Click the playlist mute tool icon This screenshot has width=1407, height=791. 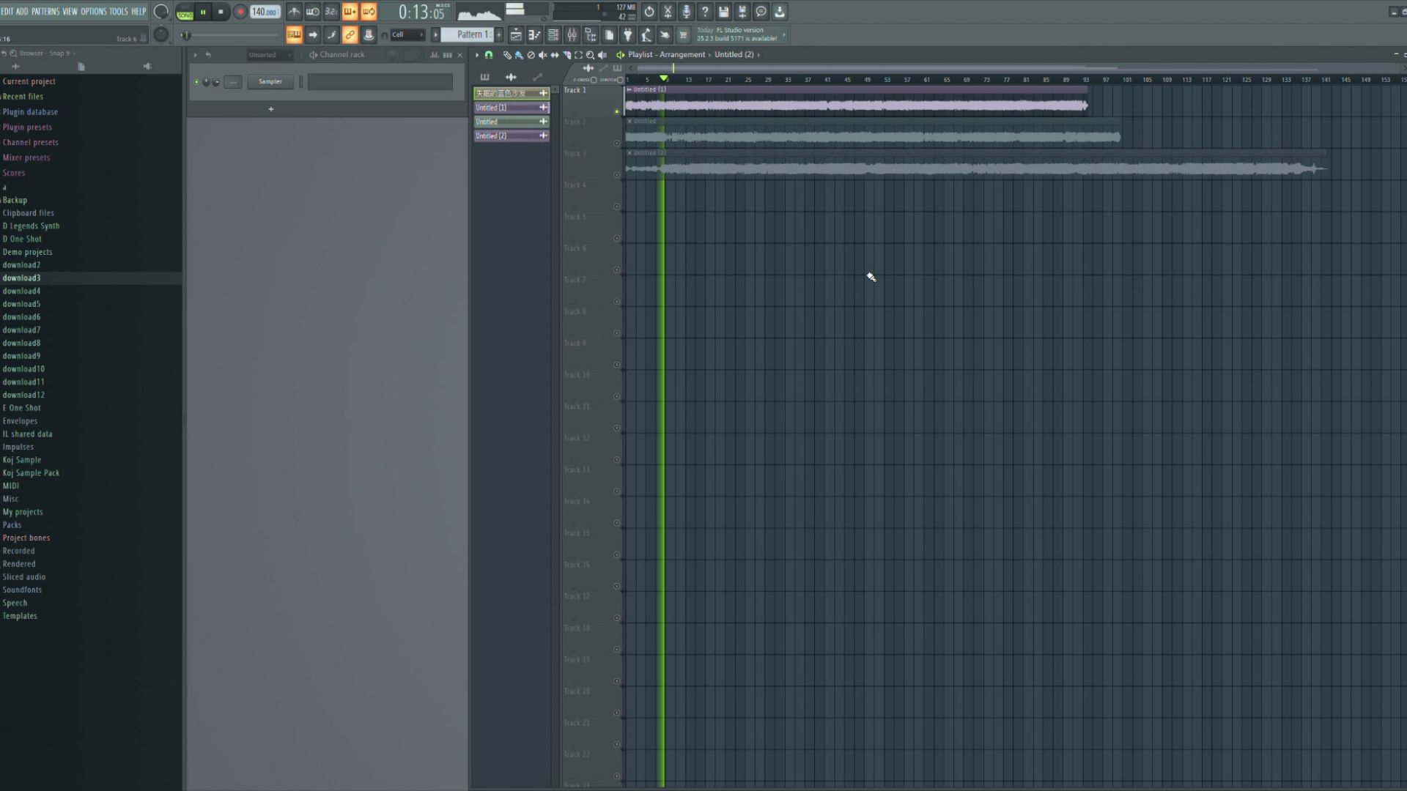coord(542,55)
